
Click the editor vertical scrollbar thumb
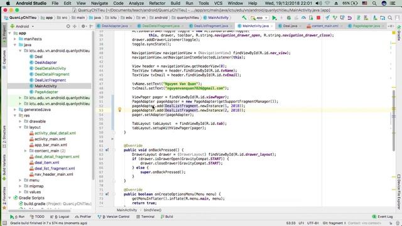pyautogui.click(x=394, y=120)
